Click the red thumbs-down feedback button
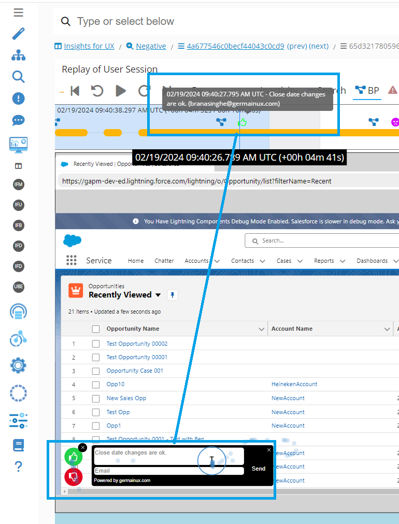Screen dimensions: 399x524 click(74, 476)
